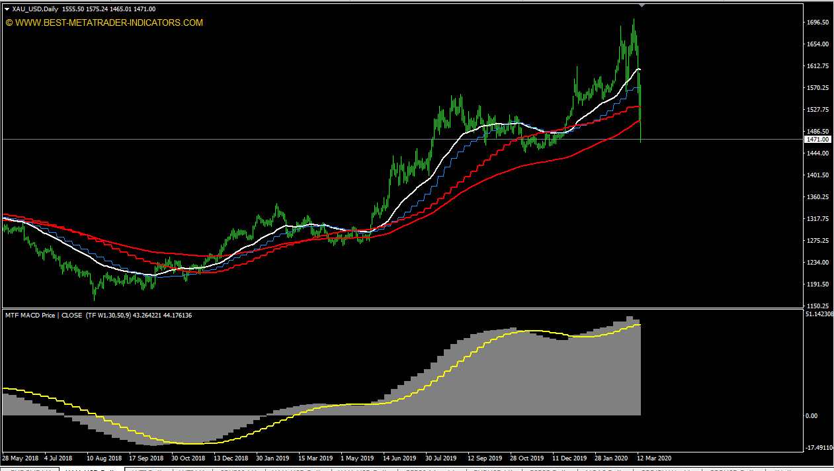Image resolution: width=834 pixels, height=471 pixels.
Task: Select the 30 Oct 2018 date label
Action: point(189,458)
